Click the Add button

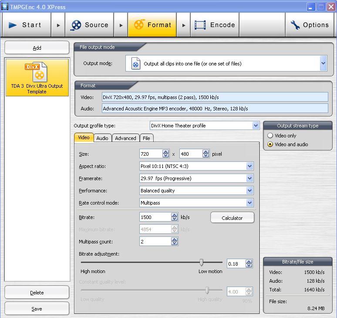tap(37, 48)
